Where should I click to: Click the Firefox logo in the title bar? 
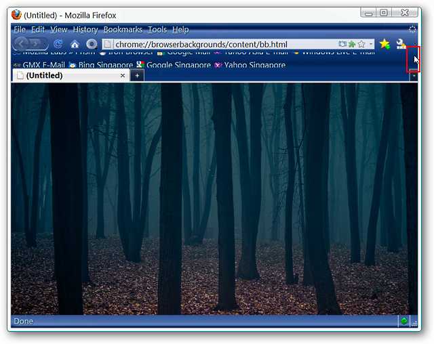point(16,15)
